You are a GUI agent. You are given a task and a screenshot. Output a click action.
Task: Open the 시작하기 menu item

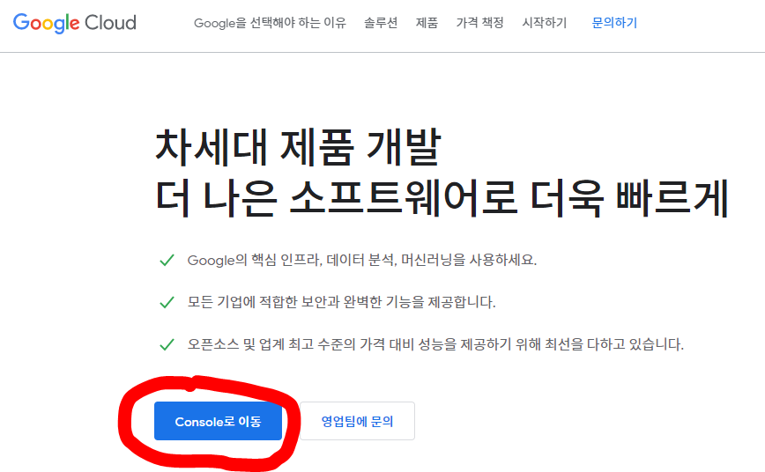pos(545,23)
